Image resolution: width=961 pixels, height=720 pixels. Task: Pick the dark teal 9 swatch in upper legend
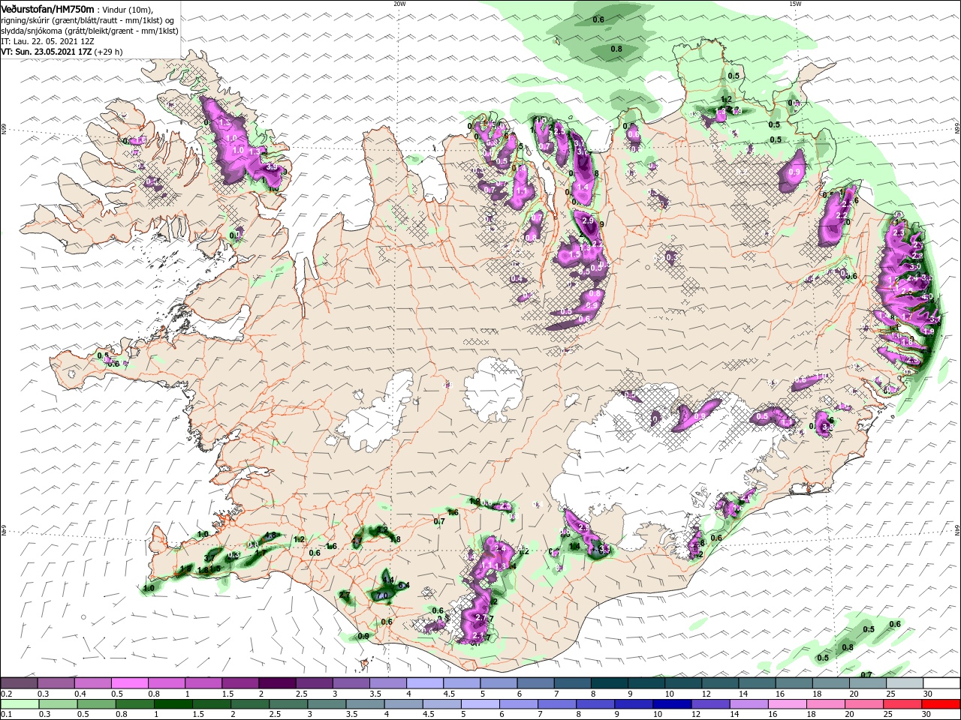pyautogui.click(x=646, y=683)
